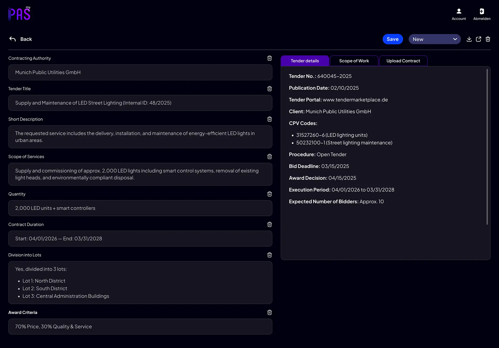Open the Account menu icon

point(459,11)
